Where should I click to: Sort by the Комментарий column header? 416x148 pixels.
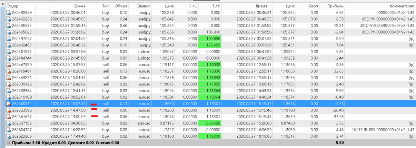(380, 6)
